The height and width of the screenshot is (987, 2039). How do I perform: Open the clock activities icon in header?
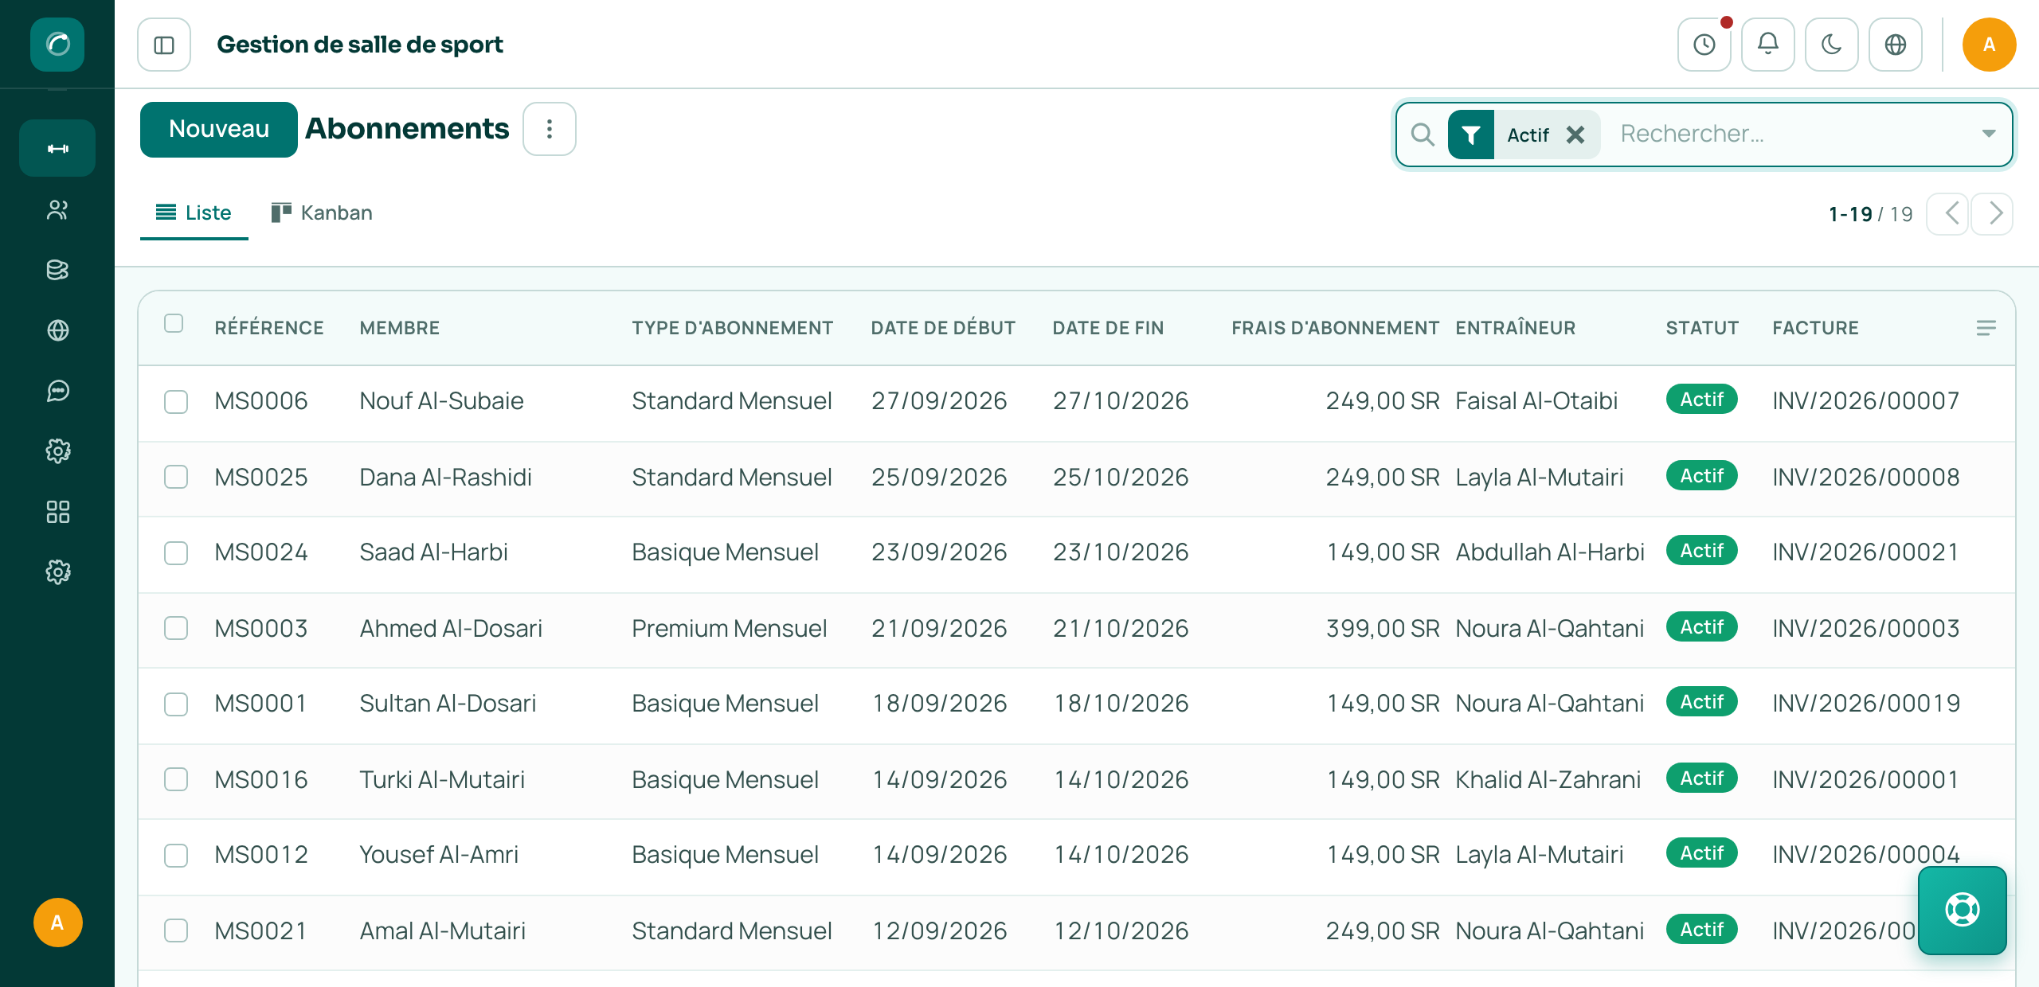(x=1704, y=45)
